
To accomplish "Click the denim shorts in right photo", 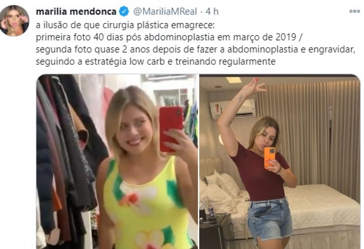I will coord(269,219).
